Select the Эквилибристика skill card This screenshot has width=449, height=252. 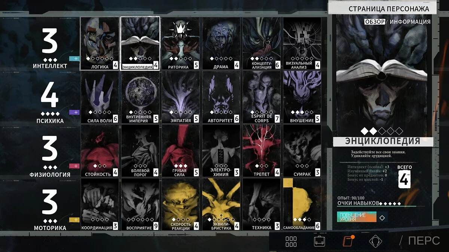(221, 205)
